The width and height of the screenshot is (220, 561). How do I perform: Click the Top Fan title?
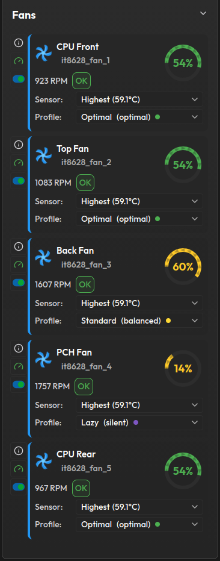click(x=73, y=149)
